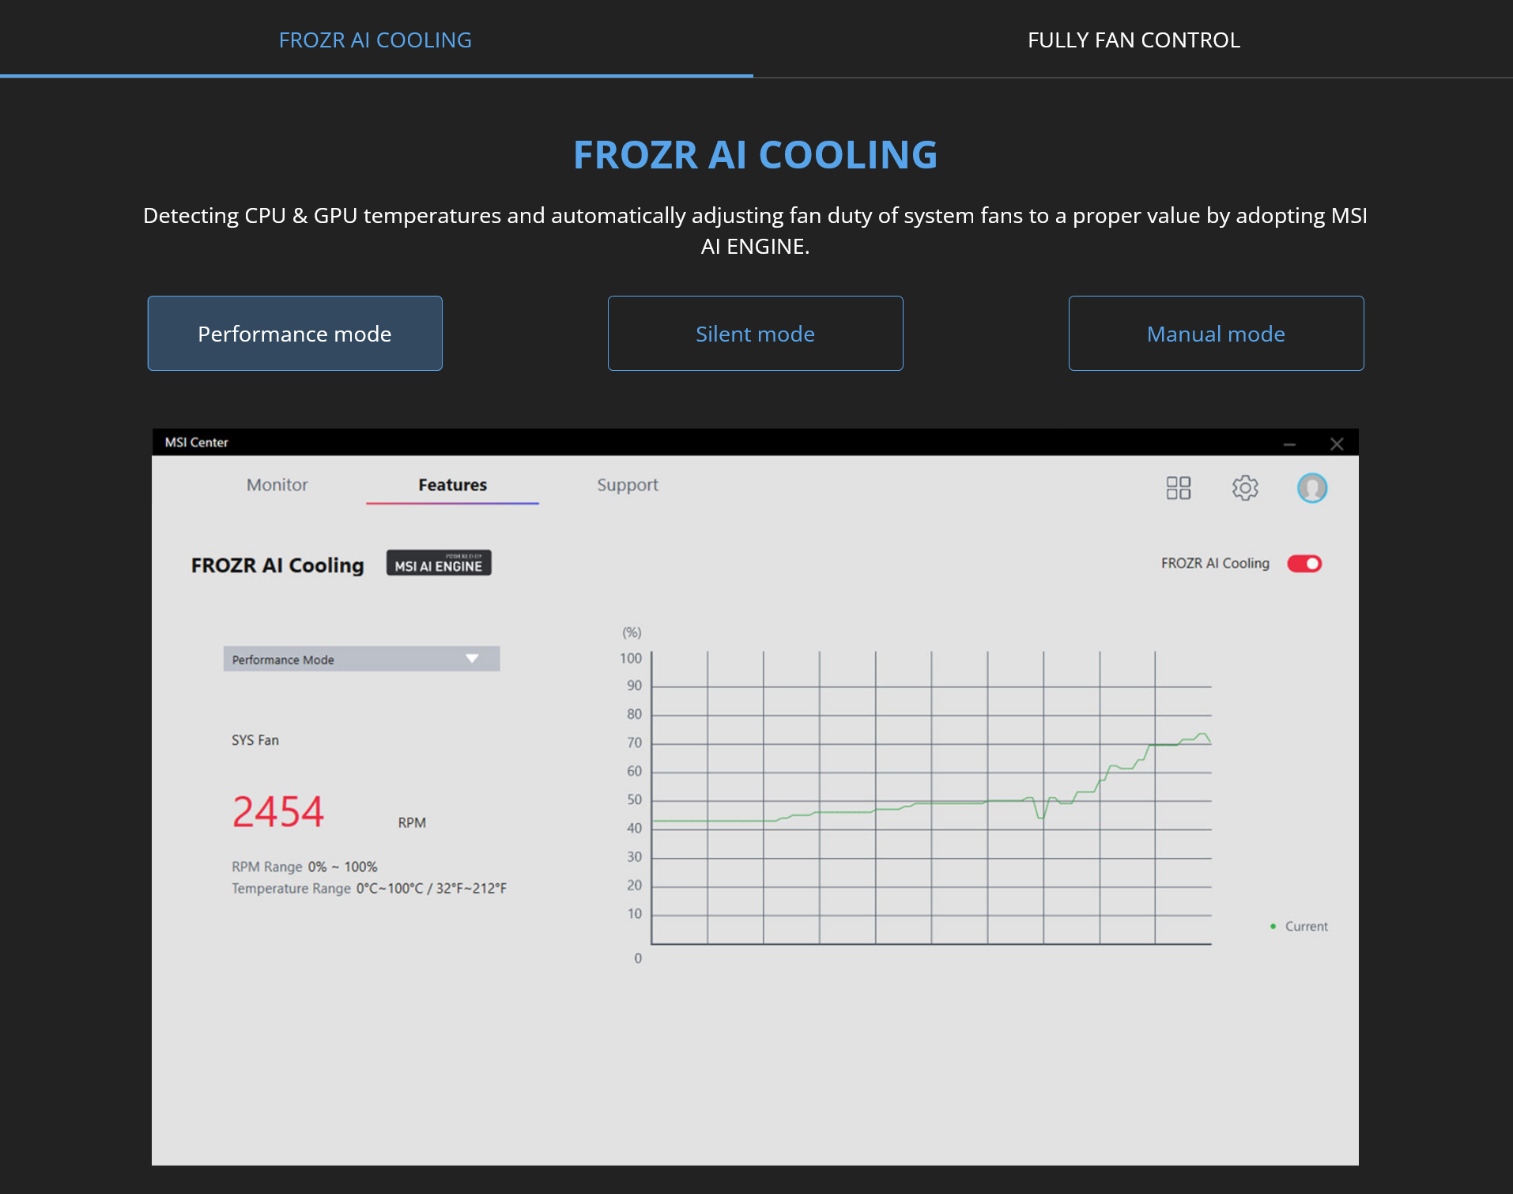Open MSI Center settings gear
This screenshot has height=1194, width=1513.
click(1245, 488)
